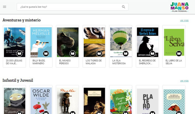Focus the '¿Qué te gustaría leer hoy?' search field
195x114 pixels.
click(73, 7)
